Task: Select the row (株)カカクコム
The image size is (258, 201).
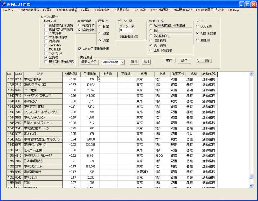Action: pyautogui.click(x=112, y=166)
